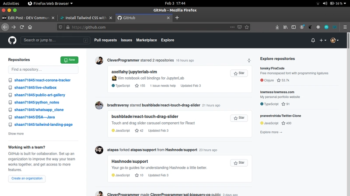Click atapas's avatar picture

[99, 150]
